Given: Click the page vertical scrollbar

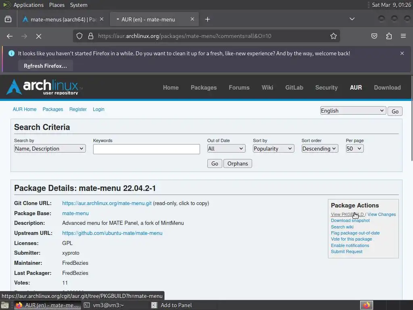Looking at the screenshot, I should (412, 118).
